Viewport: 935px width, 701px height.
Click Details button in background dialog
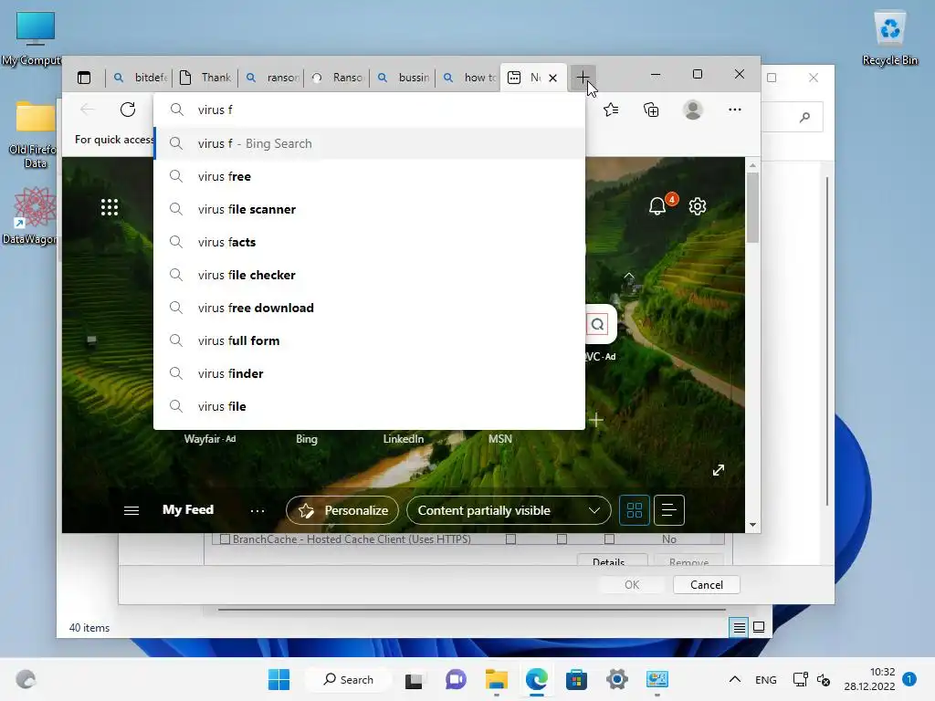pyautogui.click(x=613, y=560)
